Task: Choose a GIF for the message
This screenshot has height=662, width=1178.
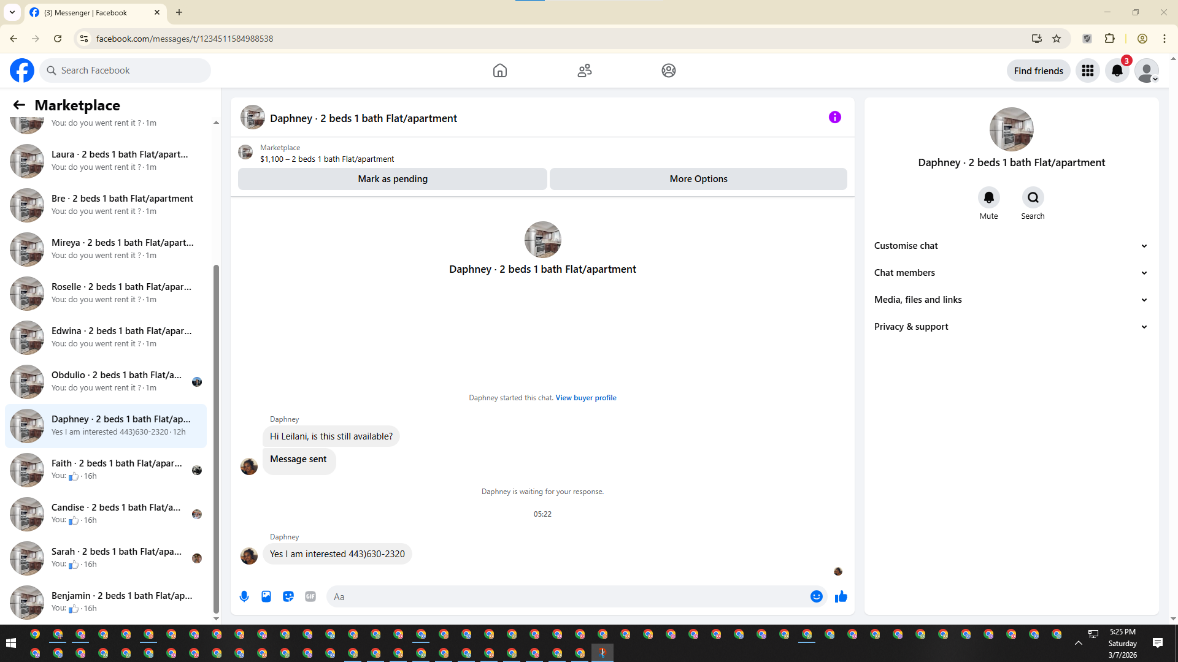Action: [x=310, y=596]
